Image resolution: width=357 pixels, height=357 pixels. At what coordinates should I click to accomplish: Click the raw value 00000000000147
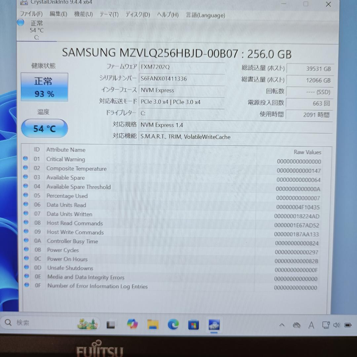coord(298,171)
